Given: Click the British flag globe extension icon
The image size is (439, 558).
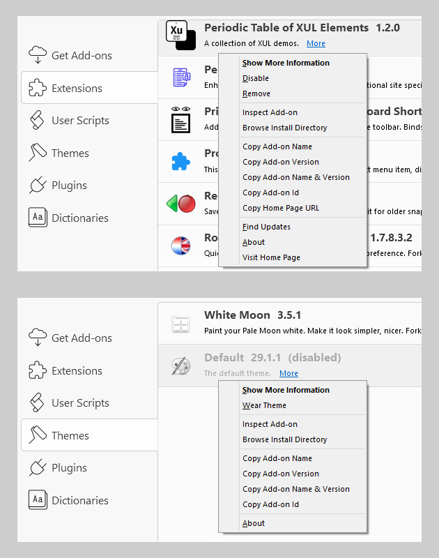Looking at the screenshot, I should click(181, 246).
